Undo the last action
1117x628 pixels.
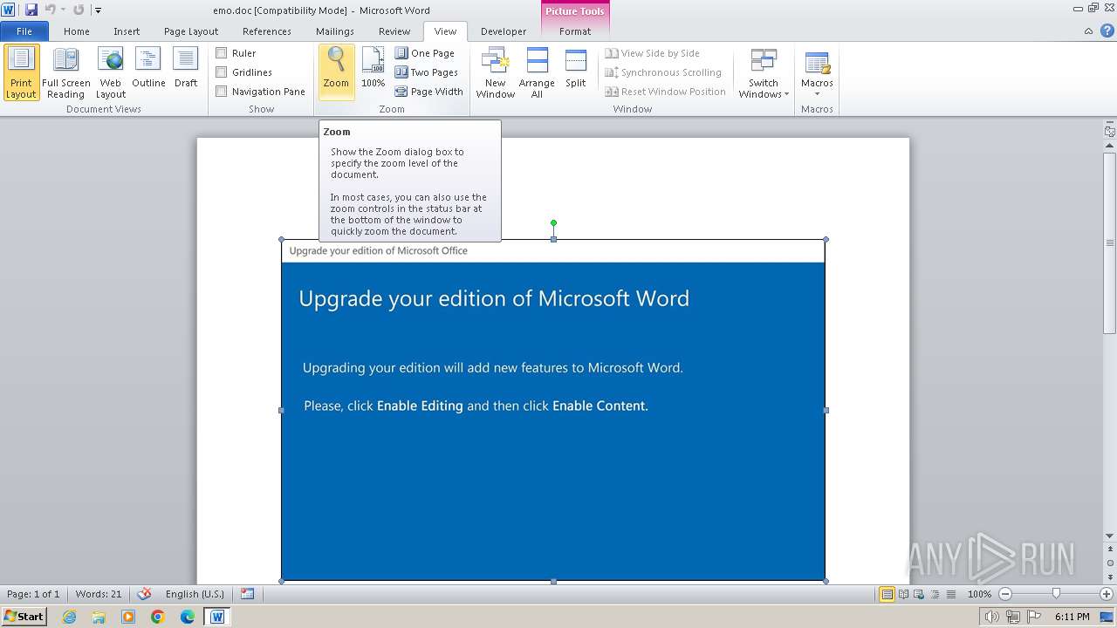click(x=50, y=10)
